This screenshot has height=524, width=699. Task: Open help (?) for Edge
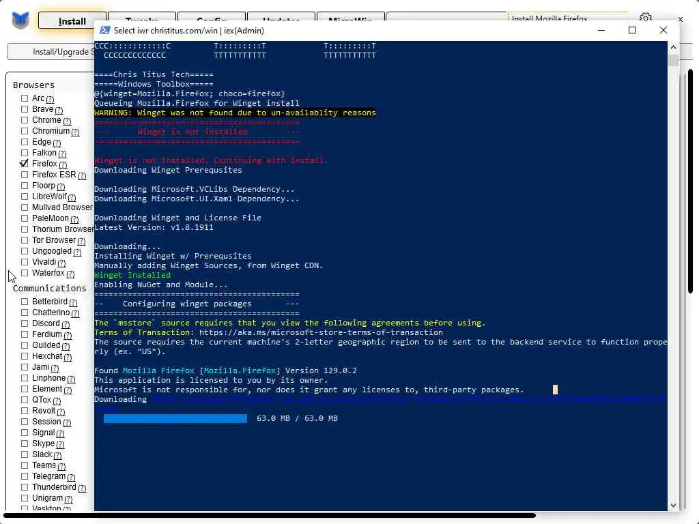pos(57,143)
